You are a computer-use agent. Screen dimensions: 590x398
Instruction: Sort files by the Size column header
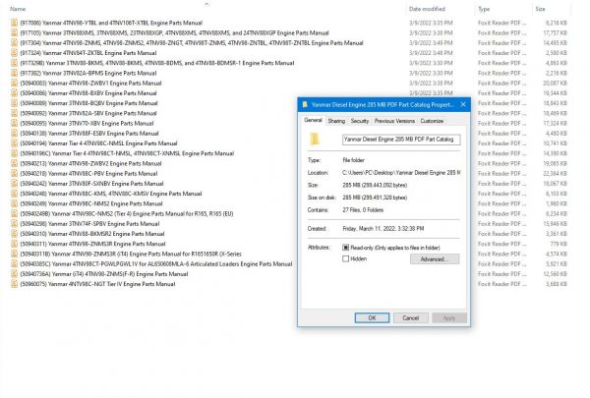pos(540,9)
